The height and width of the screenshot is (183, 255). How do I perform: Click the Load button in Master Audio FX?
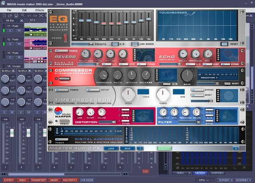pos(111,148)
